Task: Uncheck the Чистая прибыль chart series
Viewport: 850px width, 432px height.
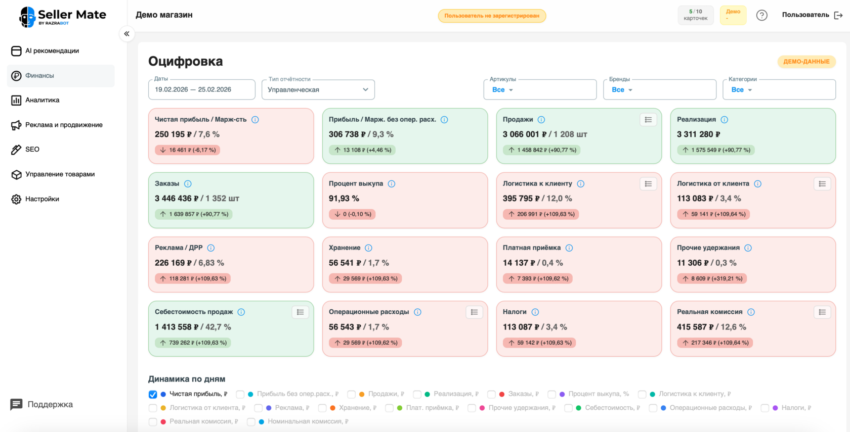Action: click(x=153, y=394)
